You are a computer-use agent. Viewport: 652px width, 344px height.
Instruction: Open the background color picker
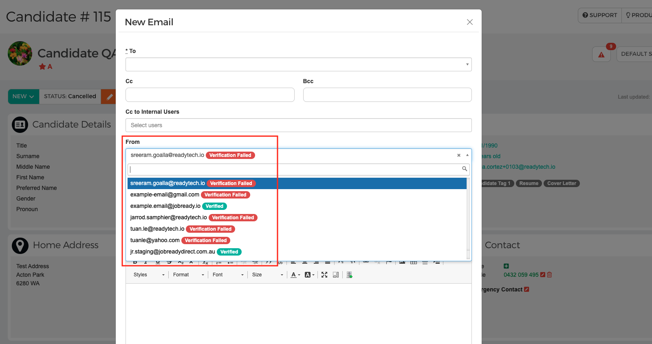click(x=310, y=275)
